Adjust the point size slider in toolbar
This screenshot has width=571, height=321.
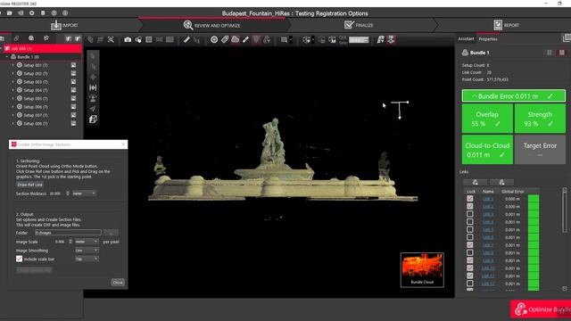(x=359, y=39)
